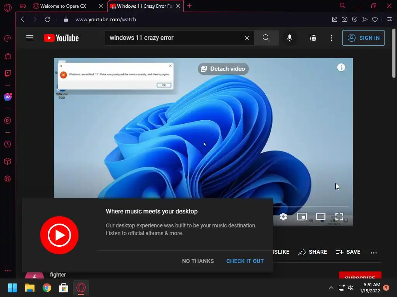Click the site security lock icon
The height and width of the screenshot is (297, 397).
66,19
